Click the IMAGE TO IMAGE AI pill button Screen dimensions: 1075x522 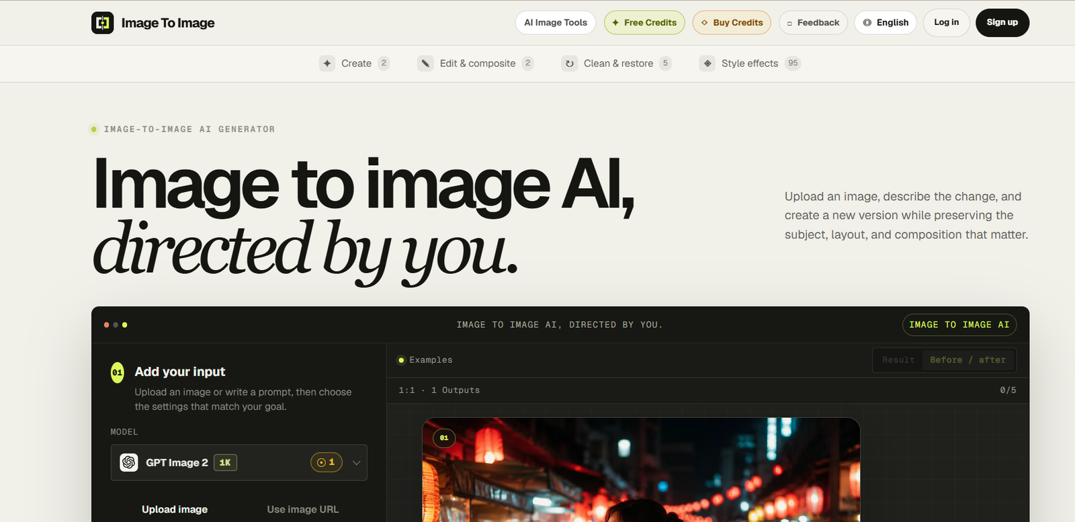(959, 325)
